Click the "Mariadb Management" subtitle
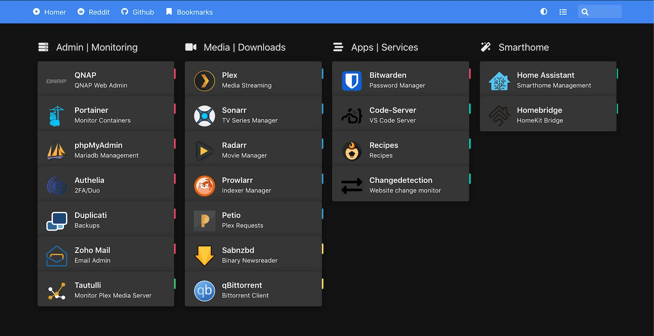Image resolution: width=654 pixels, height=336 pixels. tap(106, 156)
